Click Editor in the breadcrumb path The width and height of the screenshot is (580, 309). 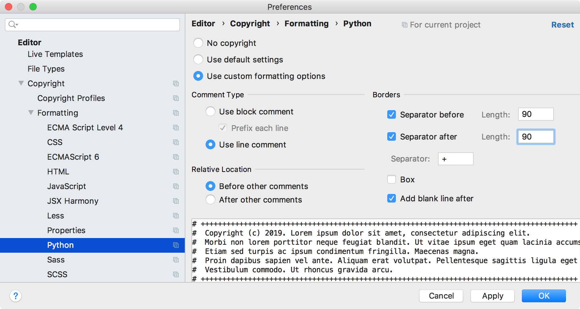tap(203, 24)
